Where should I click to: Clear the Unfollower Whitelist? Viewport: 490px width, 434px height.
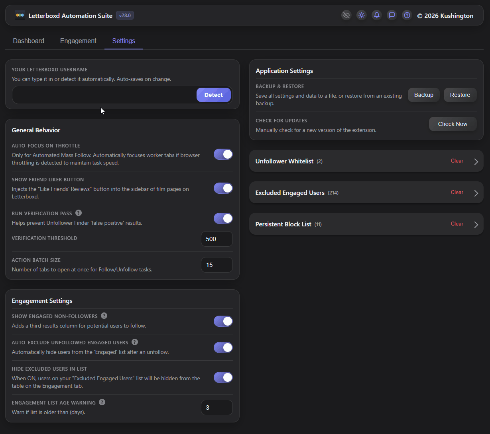[x=457, y=161]
